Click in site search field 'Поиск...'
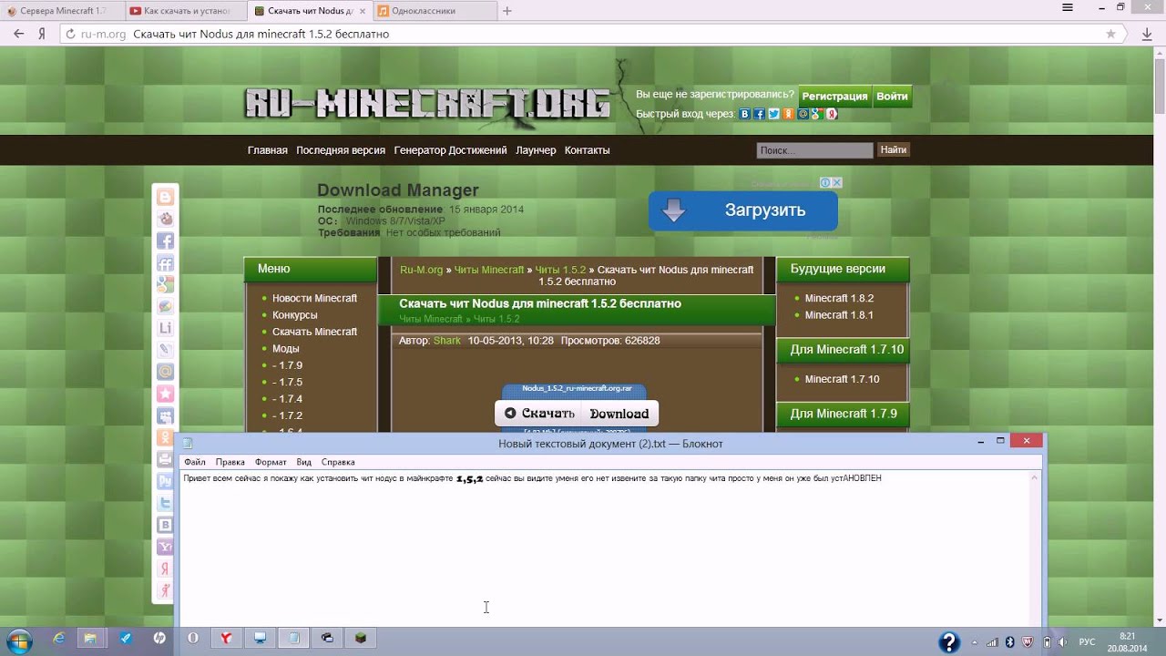 (x=814, y=150)
